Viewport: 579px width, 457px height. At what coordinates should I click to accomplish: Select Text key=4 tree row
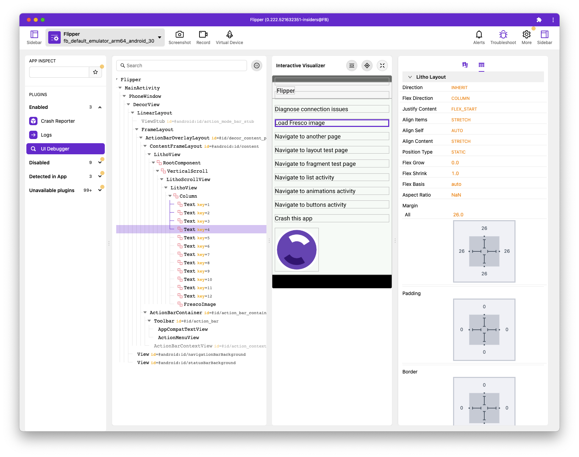pos(191,230)
